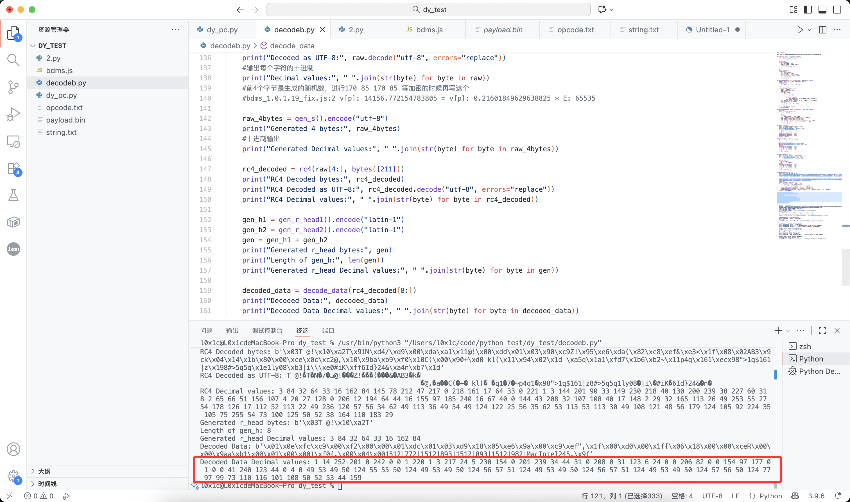Viewport: 850px width, 502px height.
Task: Open dy_pc.py in the file explorer
Action: (x=61, y=95)
